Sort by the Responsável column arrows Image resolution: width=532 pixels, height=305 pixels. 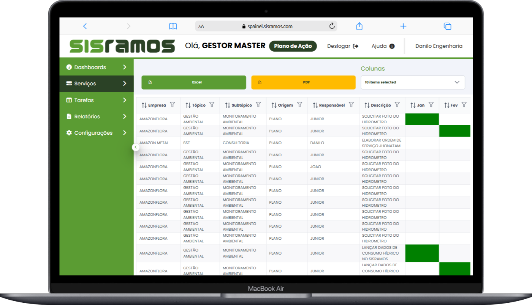[315, 105]
